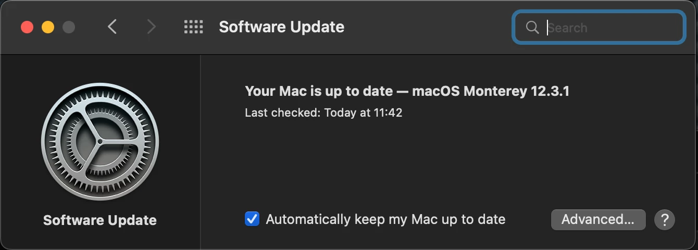Screen dimensions: 698x250
Task: Click the "Your Mac is up to date" heading
Action: tap(319, 91)
